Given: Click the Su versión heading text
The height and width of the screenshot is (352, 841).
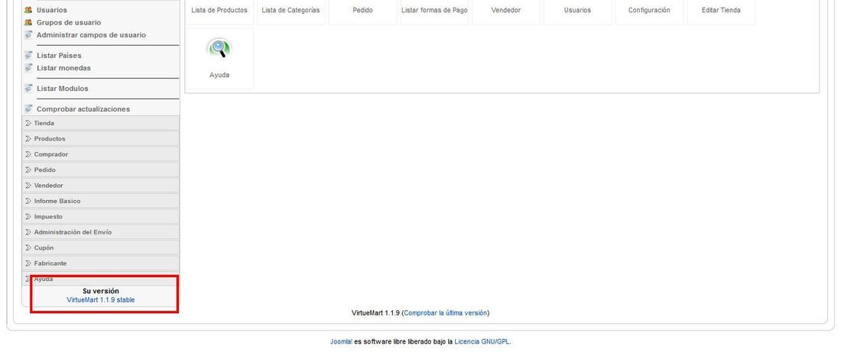Looking at the screenshot, I should coord(101,291).
